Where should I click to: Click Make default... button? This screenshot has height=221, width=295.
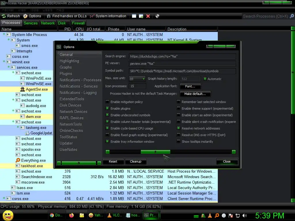pos(195,94)
